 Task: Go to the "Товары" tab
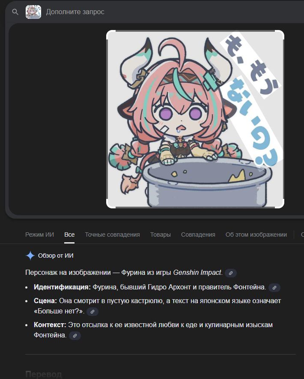tap(160, 235)
